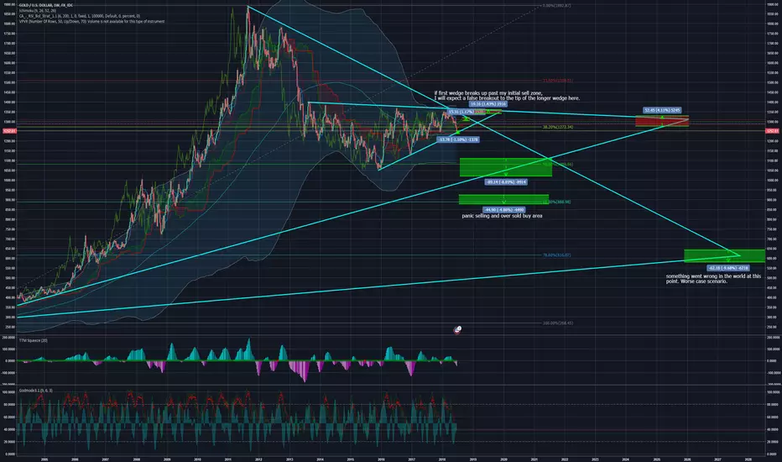Click the 2012 year label on time axis

pyautogui.click(x=258, y=459)
